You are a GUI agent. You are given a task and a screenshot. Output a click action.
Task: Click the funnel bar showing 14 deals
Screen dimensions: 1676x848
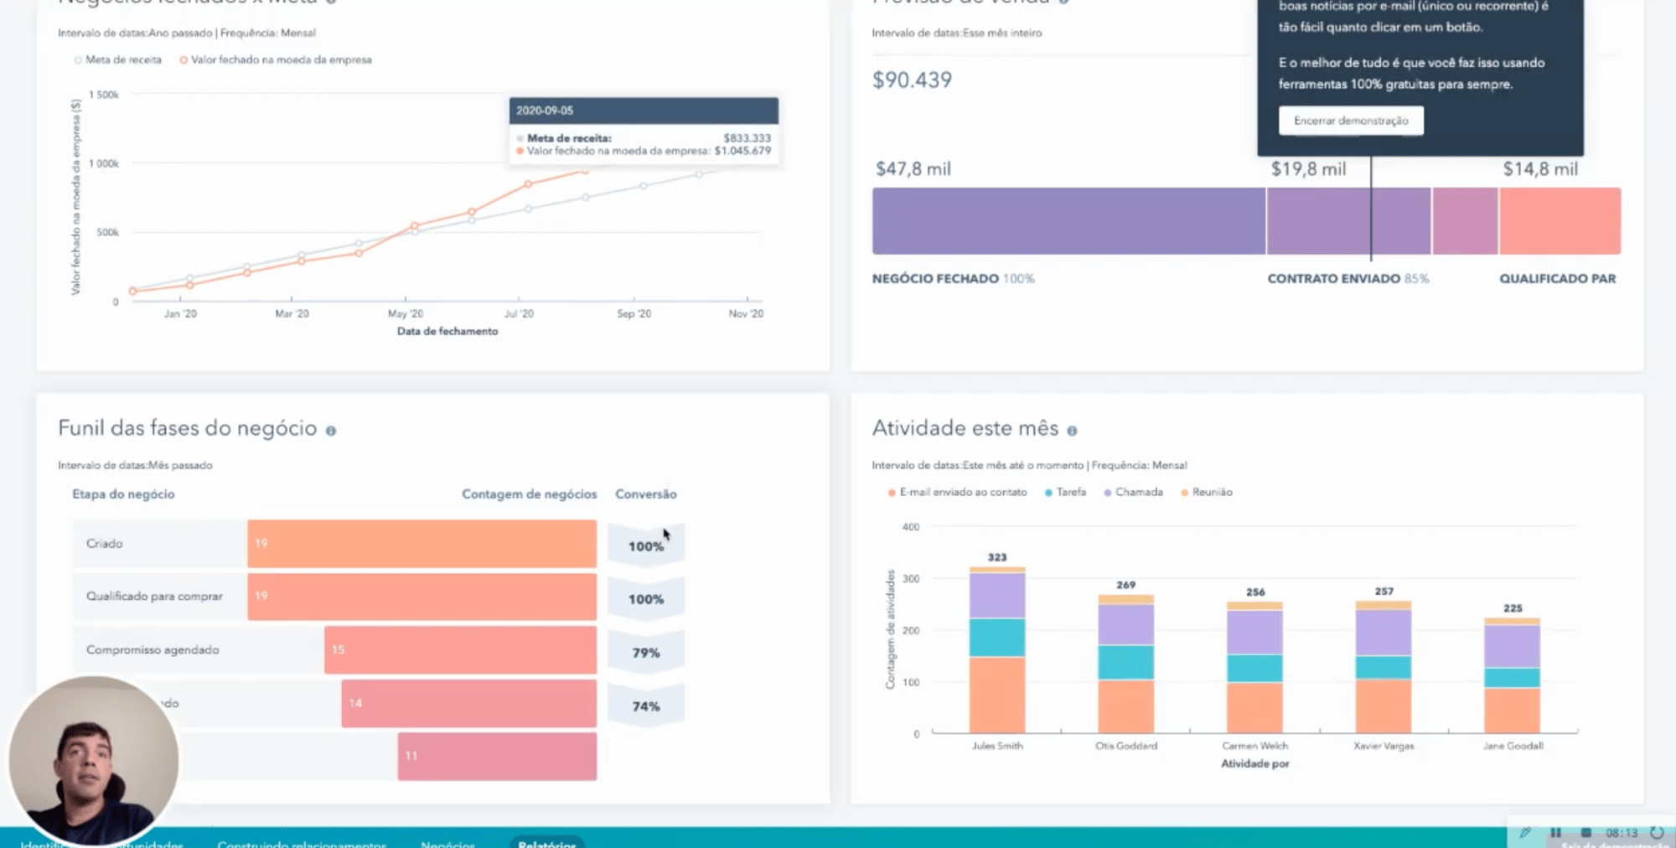click(x=468, y=703)
